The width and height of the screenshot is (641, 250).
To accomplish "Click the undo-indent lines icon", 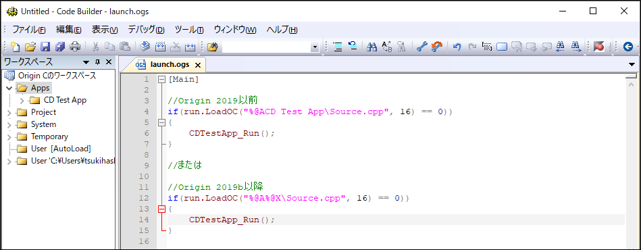I will point(353,46).
